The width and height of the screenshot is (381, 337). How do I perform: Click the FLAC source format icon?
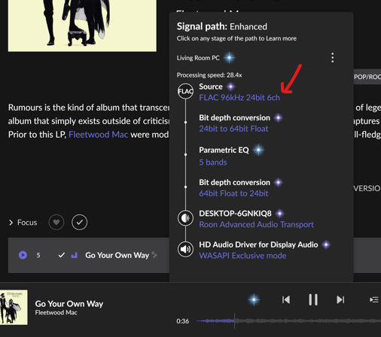pyautogui.click(x=185, y=91)
